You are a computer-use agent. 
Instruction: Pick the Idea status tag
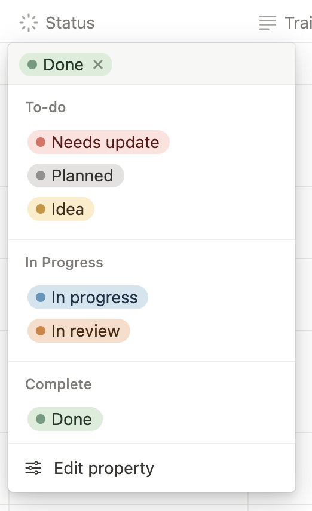[x=61, y=209]
